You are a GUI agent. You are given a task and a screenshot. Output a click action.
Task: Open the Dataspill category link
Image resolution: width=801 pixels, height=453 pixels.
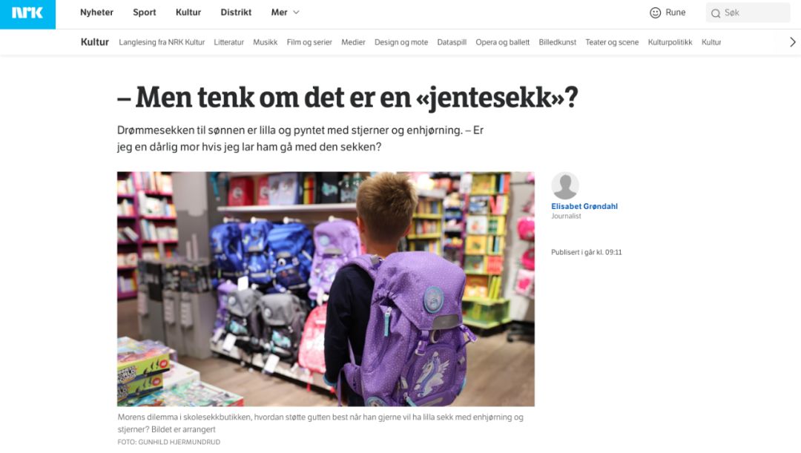(452, 42)
